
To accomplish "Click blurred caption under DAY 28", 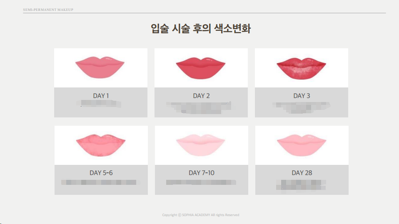I will (x=301, y=185).
